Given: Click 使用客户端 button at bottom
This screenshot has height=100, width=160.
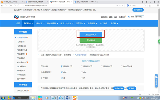Looking at the screenshot, I should (119, 88).
